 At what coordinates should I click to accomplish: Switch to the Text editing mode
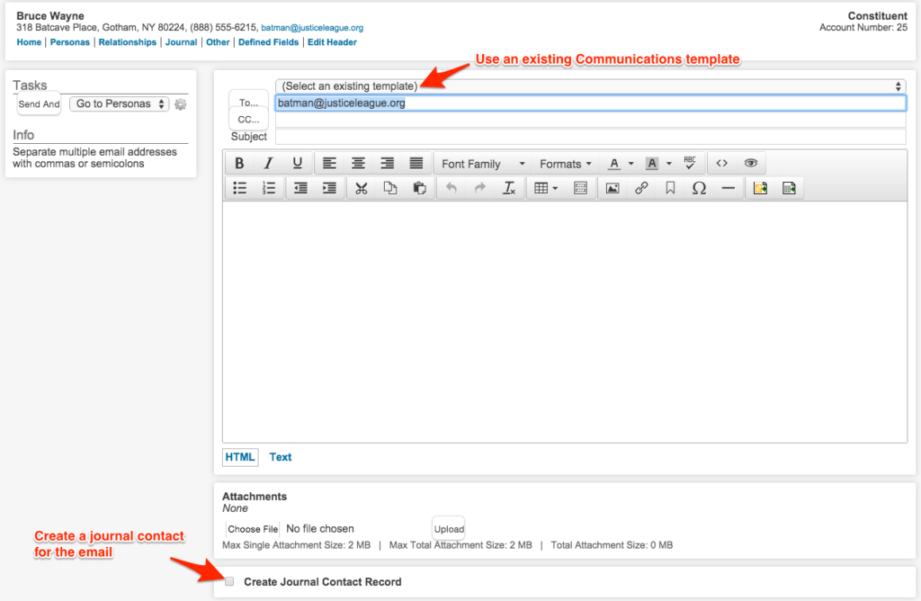(280, 457)
